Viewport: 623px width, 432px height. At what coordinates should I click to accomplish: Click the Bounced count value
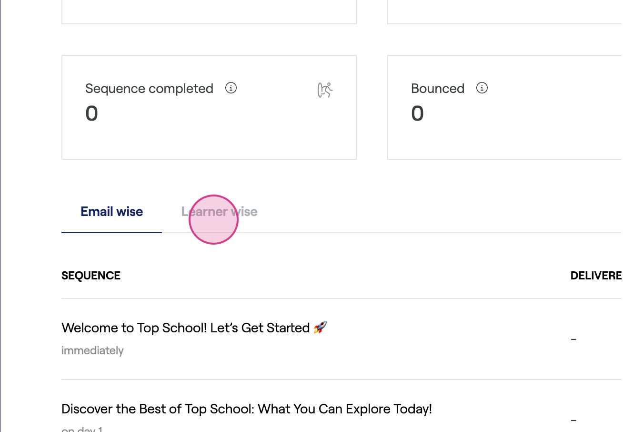tap(417, 113)
